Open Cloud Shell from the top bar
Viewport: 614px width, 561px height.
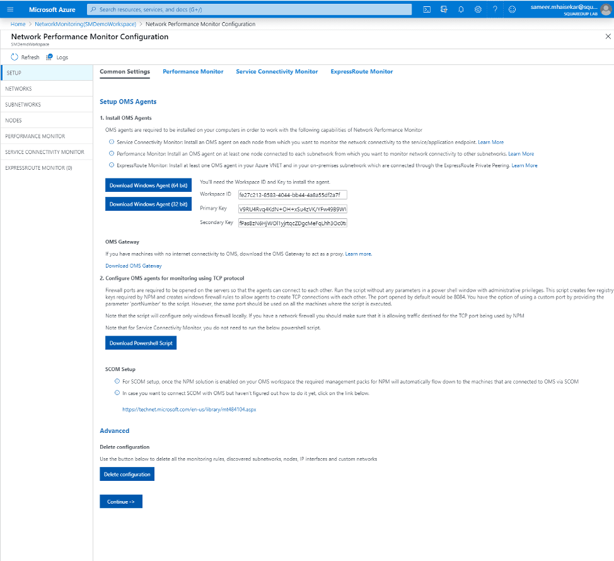427,9
